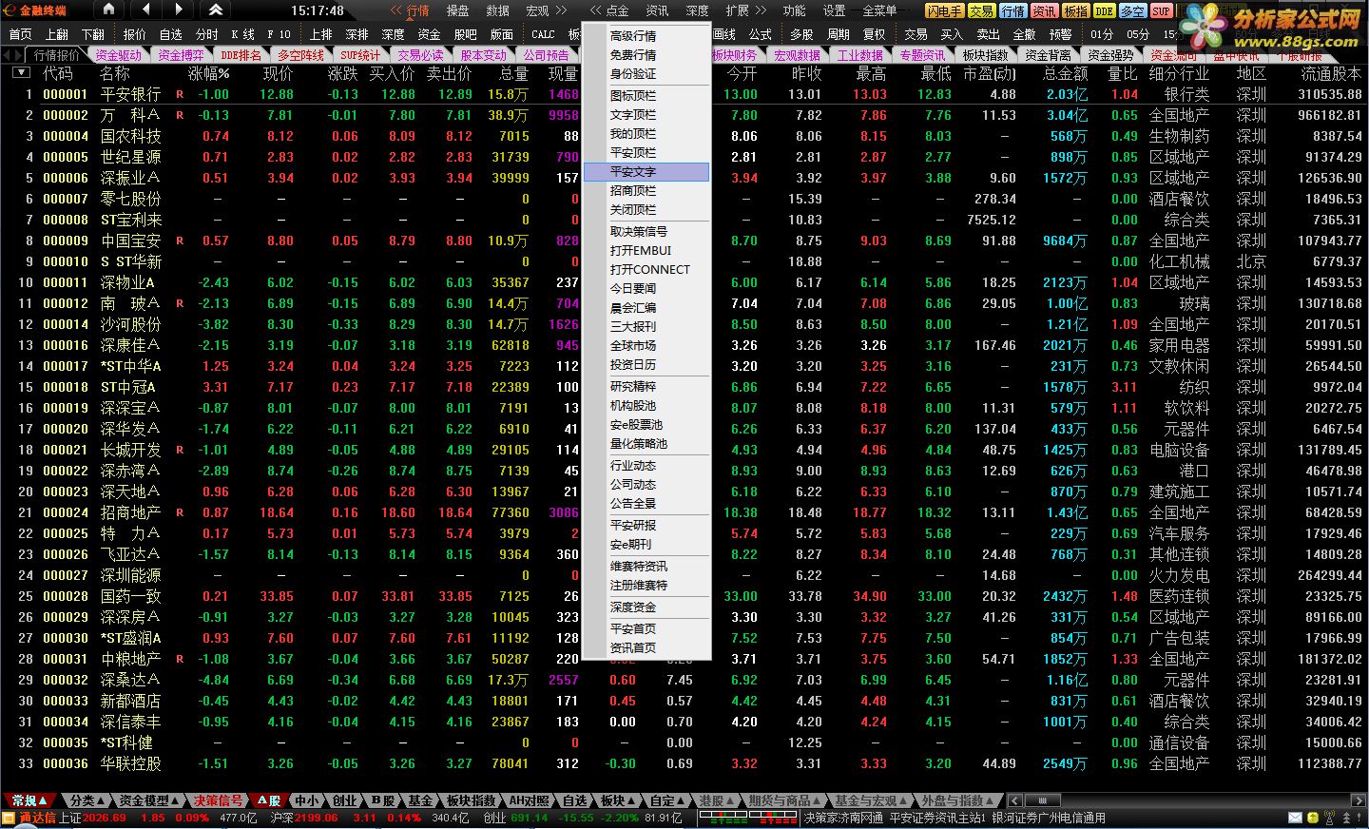The width and height of the screenshot is (1369, 829).
Task: Open the 板块 bottom tab dropdown
Action: [620, 800]
